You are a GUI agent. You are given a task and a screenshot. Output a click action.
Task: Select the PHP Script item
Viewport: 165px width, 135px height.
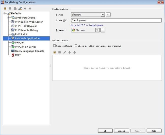pyautogui.click(x=21, y=34)
